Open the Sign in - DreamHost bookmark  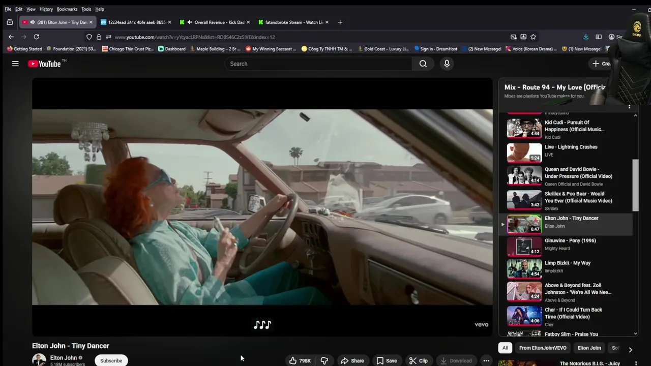click(x=435, y=49)
